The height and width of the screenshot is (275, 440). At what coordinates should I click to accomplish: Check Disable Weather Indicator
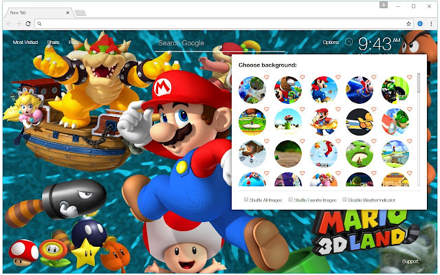(x=344, y=199)
